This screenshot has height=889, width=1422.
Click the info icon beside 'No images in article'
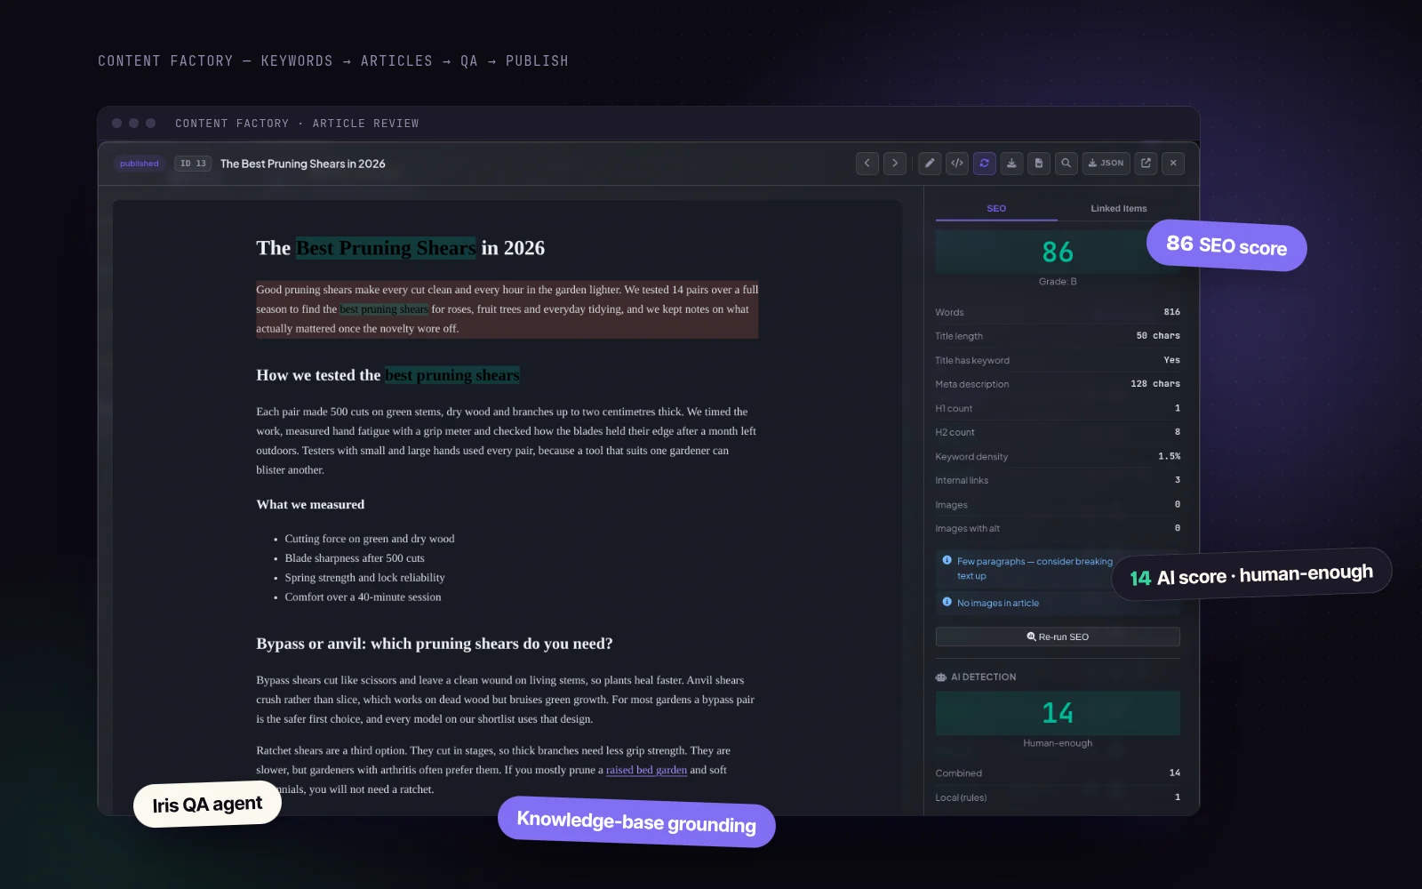tap(947, 603)
